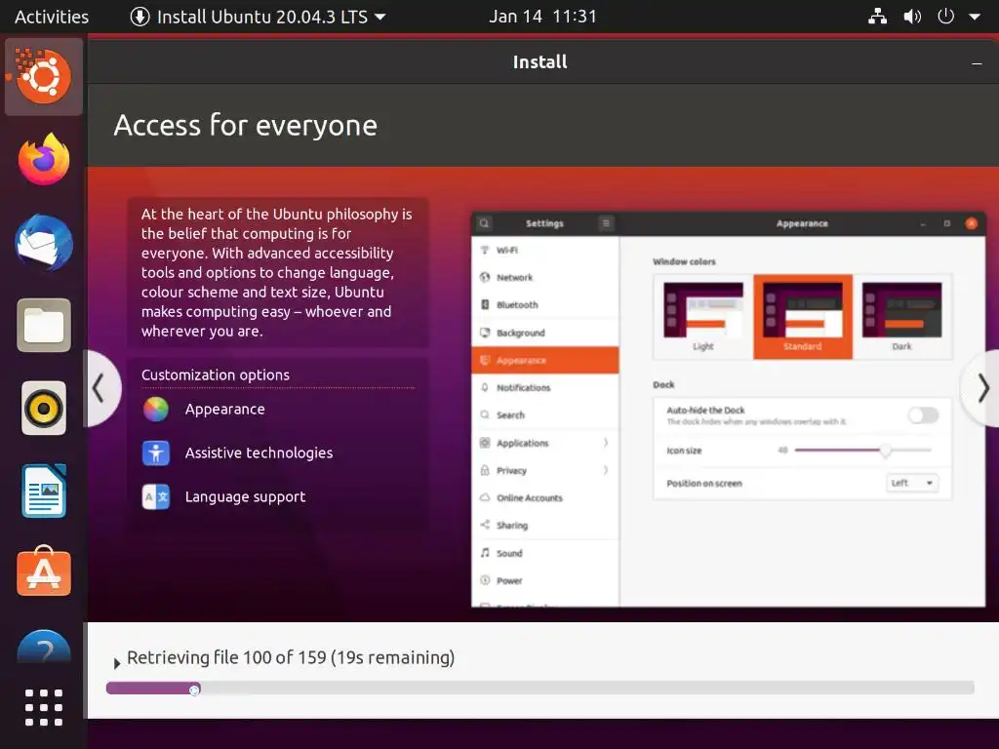This screenshot has height=749, width=999.
Task: Open Position on screen Left dropdown
Action: 912,483
